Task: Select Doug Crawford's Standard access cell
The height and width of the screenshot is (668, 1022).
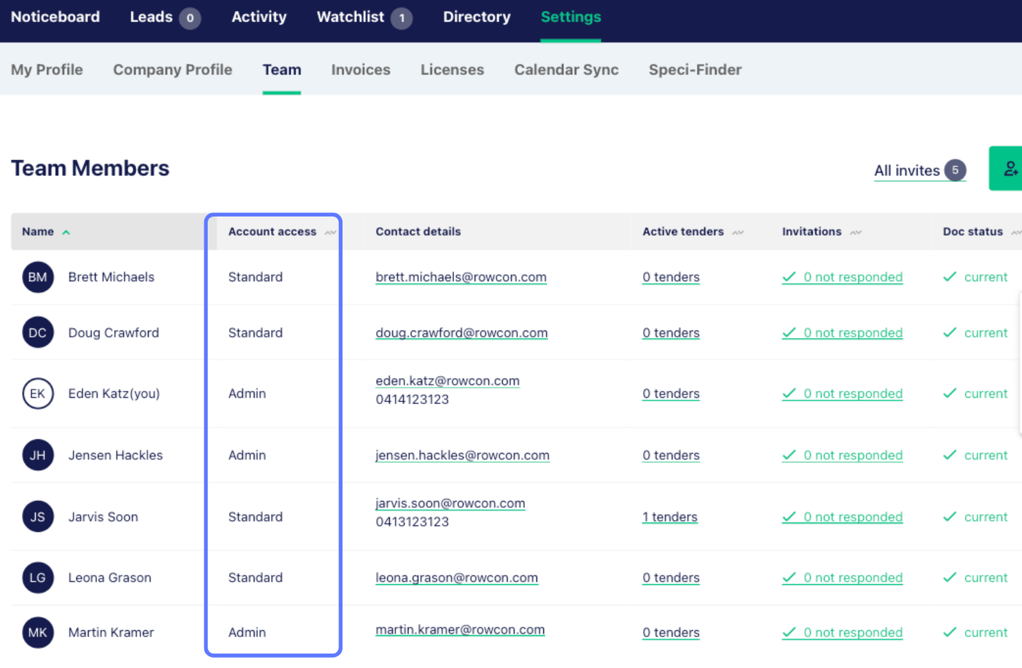Action: click(x=255, y=333)
